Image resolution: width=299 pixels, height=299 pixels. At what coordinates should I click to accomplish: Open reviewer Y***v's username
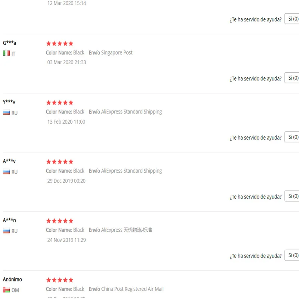[9, 102]
